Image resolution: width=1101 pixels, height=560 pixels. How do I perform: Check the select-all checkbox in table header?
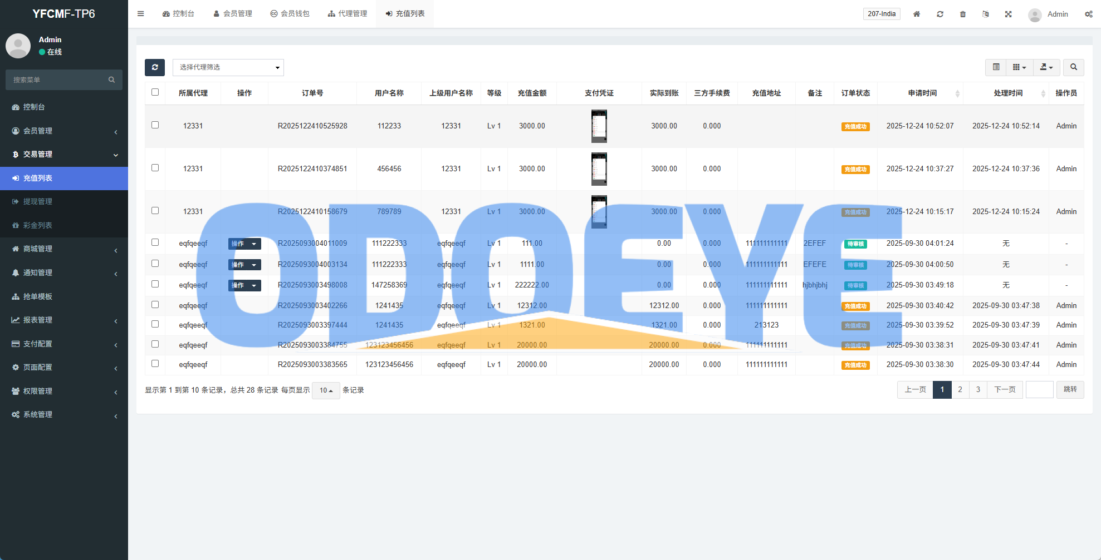[x=155, y=92]
